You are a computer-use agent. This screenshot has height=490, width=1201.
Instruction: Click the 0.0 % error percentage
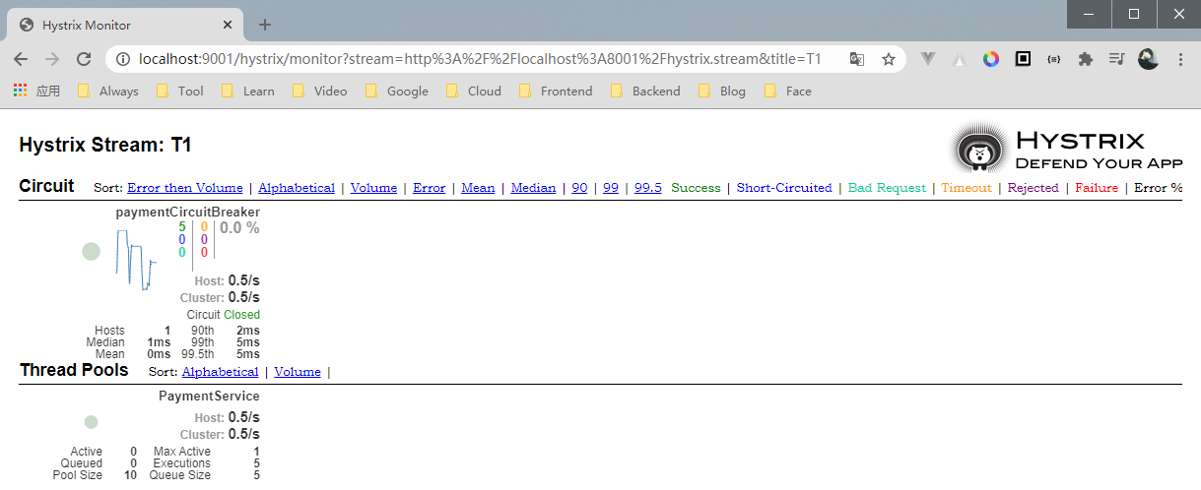click(239, 227)
